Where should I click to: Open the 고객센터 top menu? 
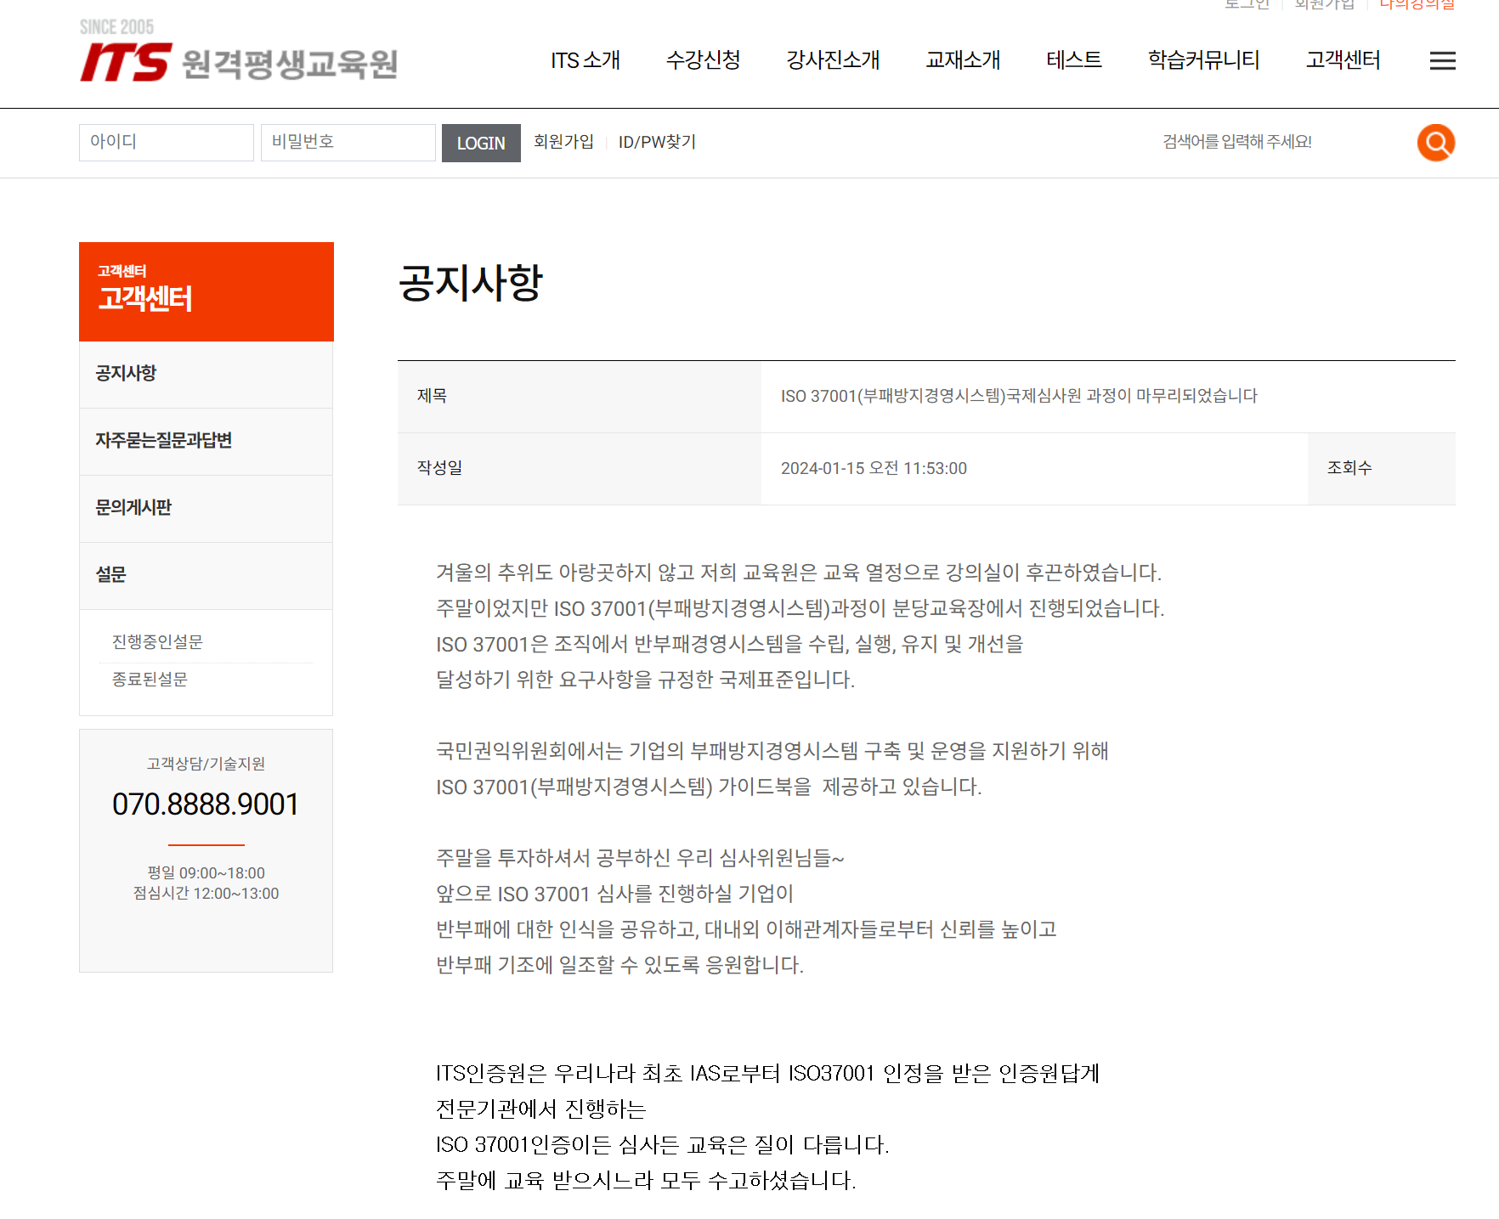pyautogui.click(x=1343, y=60)
